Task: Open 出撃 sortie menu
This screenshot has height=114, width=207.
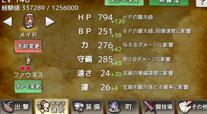Action: point(16,107)
